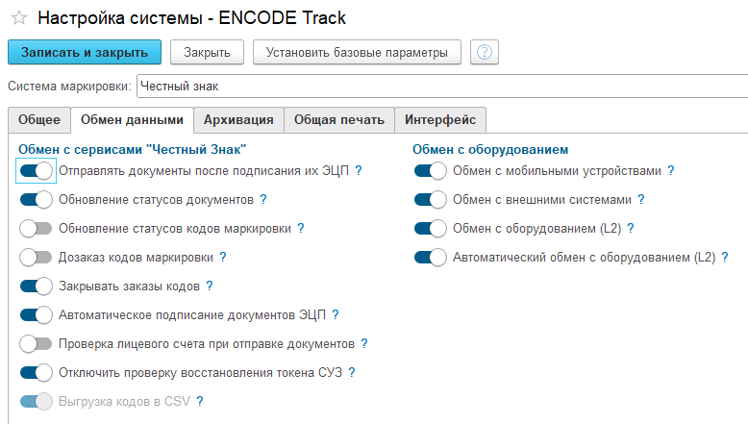Screen dimensions: 748x424
Task: Enable "Проверка лицевого счета" switch
Action: coord(36,343)
